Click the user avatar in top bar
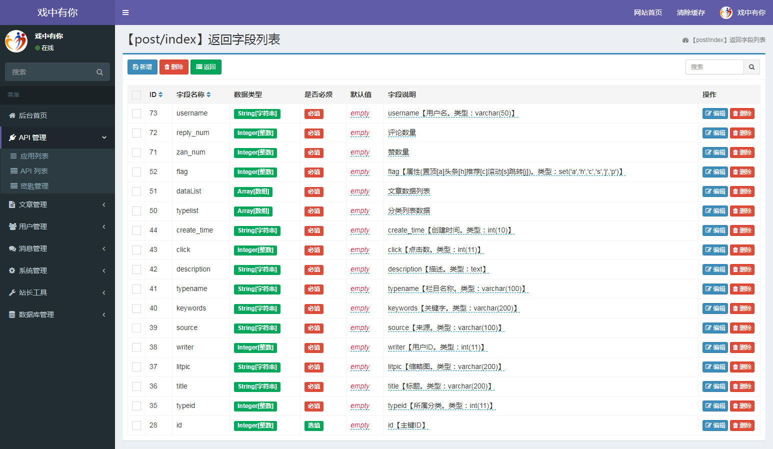 (x=726, y=12)
